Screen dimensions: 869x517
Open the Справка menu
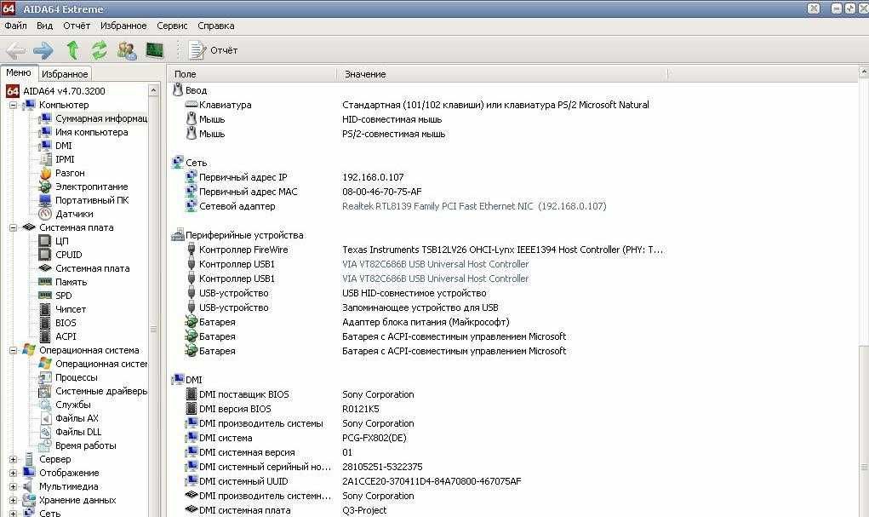(216, 26)
